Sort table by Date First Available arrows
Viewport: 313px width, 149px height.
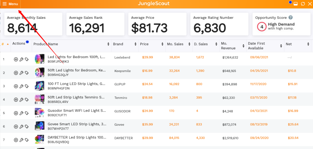tap(281, 46)
